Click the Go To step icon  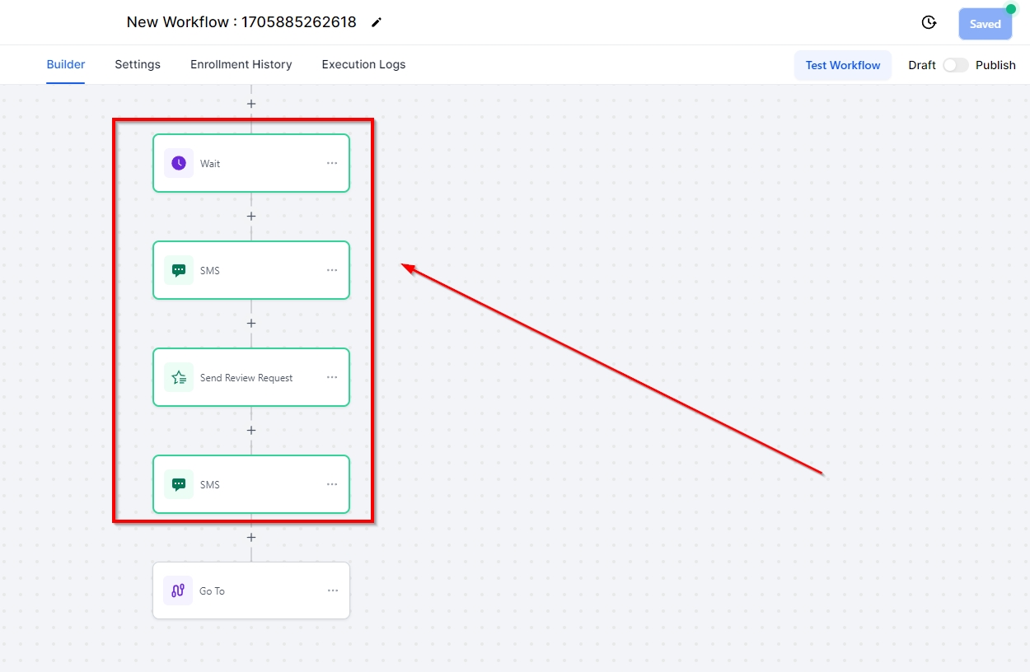coord(178,590)
